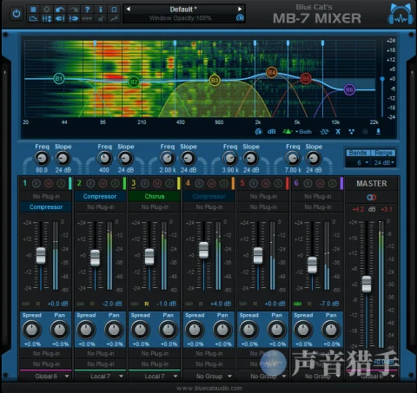417x393 pixels.
Task: Bypass band 1 with its B button
Action: pos(36,183)
